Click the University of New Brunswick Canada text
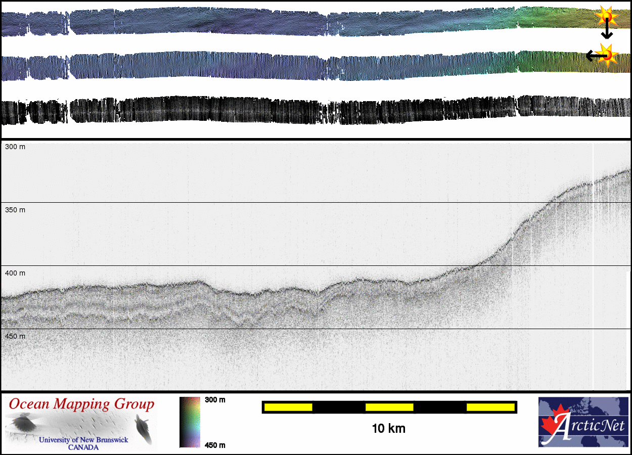Screen dimensions: 632x455 (83, 443)
